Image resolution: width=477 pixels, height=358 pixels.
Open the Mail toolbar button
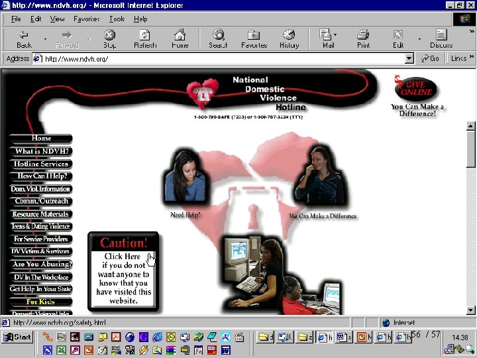[326, 39]
